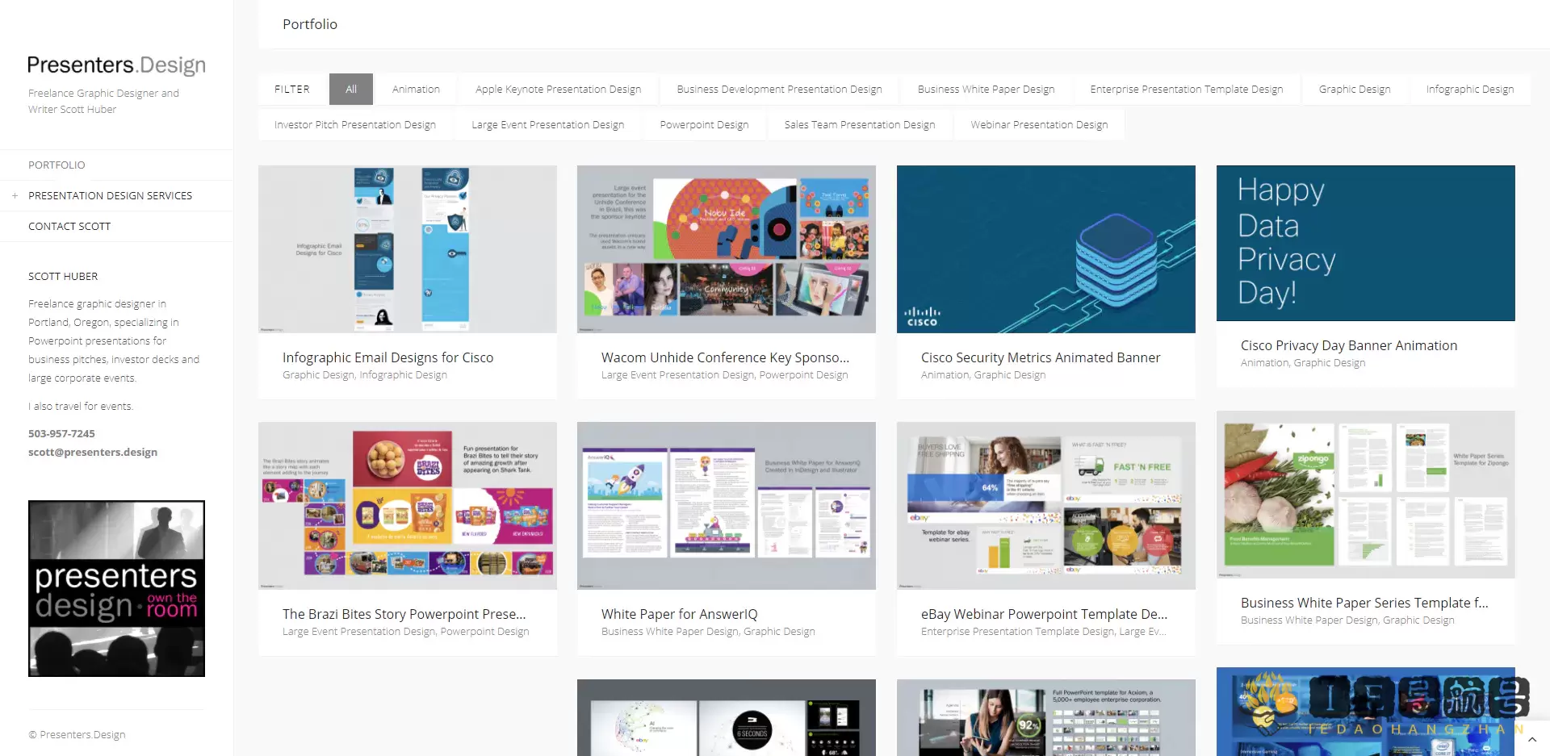Screen dimensions: 1550x756
Task: Click the scott@presenters.design email address
Action: [93, 452]
